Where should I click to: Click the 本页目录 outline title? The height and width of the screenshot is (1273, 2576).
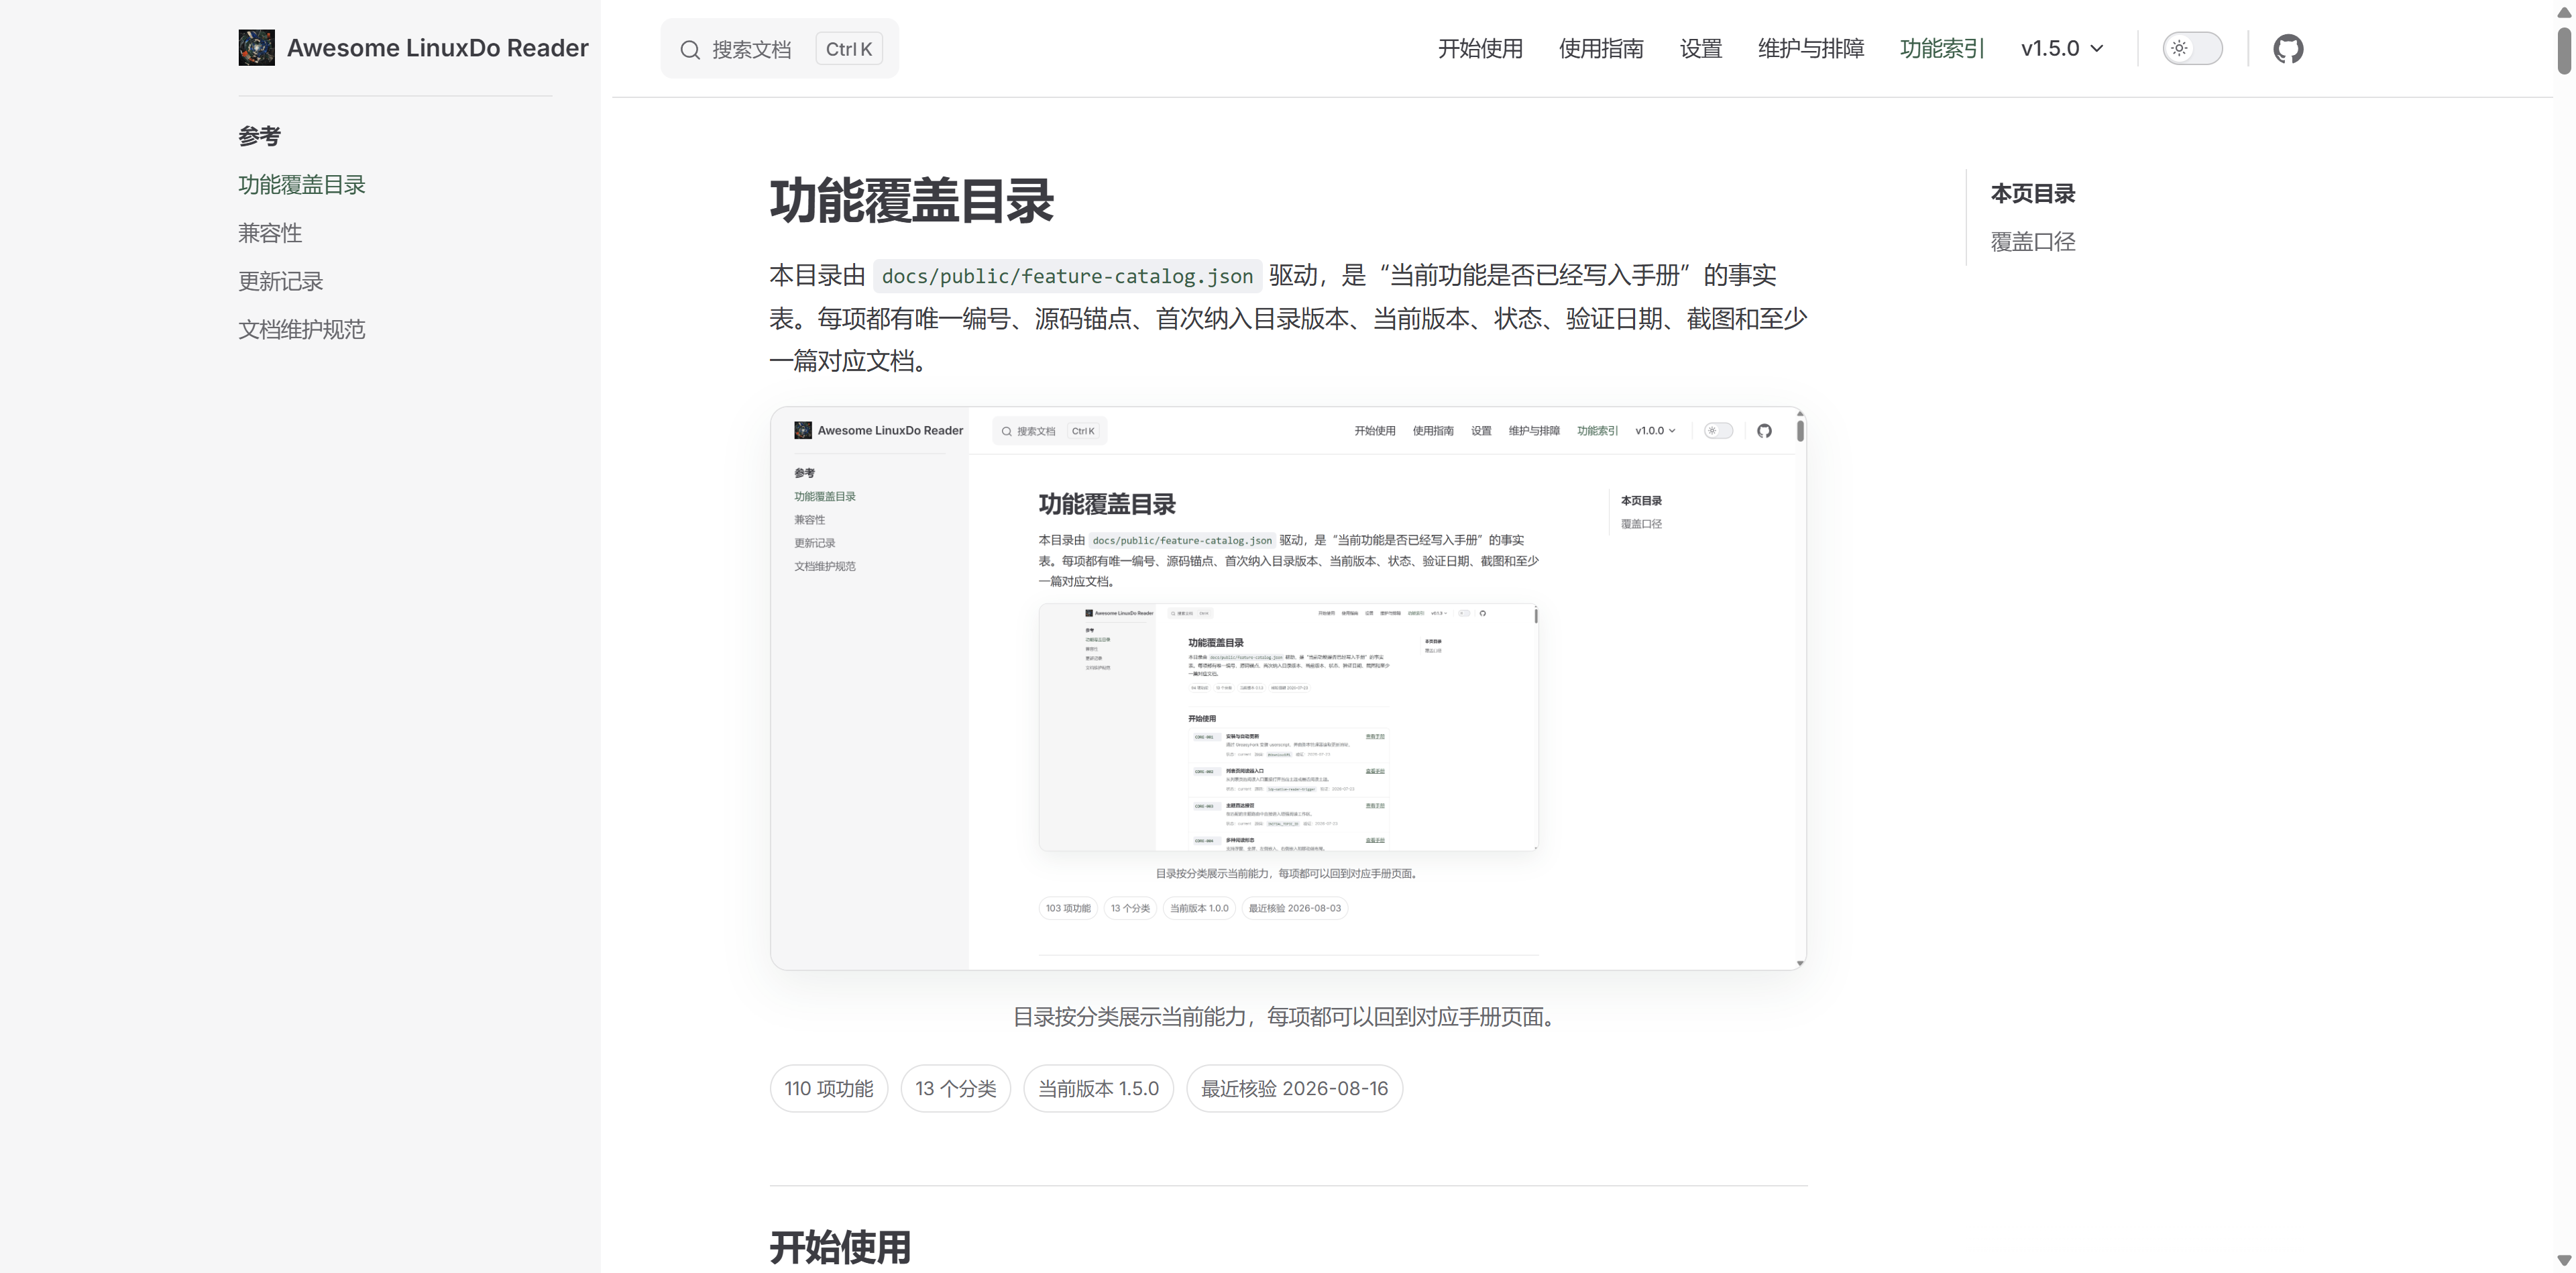point(2033,194)
